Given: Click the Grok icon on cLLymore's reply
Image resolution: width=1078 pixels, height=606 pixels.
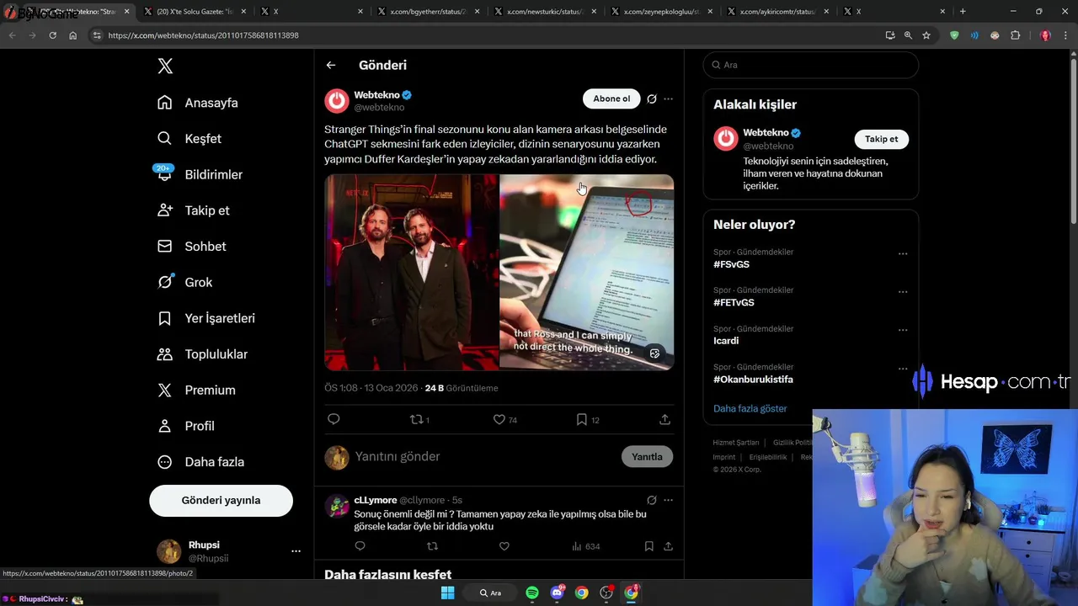Looking at the screenshot, I should [651, 500].
